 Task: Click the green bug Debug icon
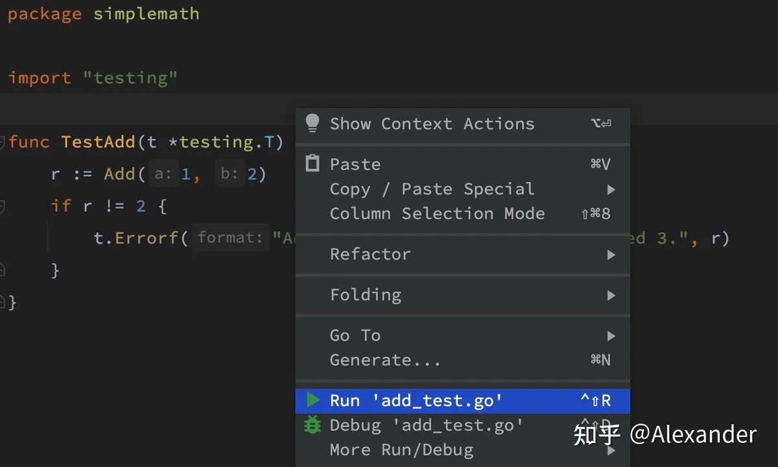[312, 425]
